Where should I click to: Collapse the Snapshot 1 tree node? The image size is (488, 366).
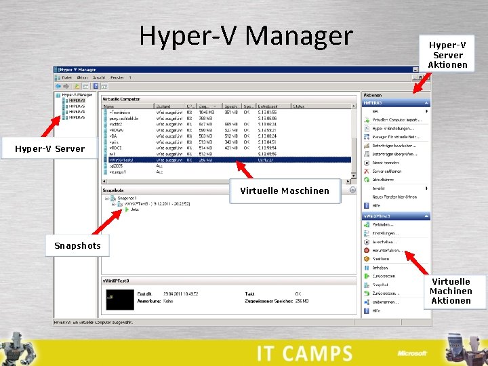pos(107,198)
